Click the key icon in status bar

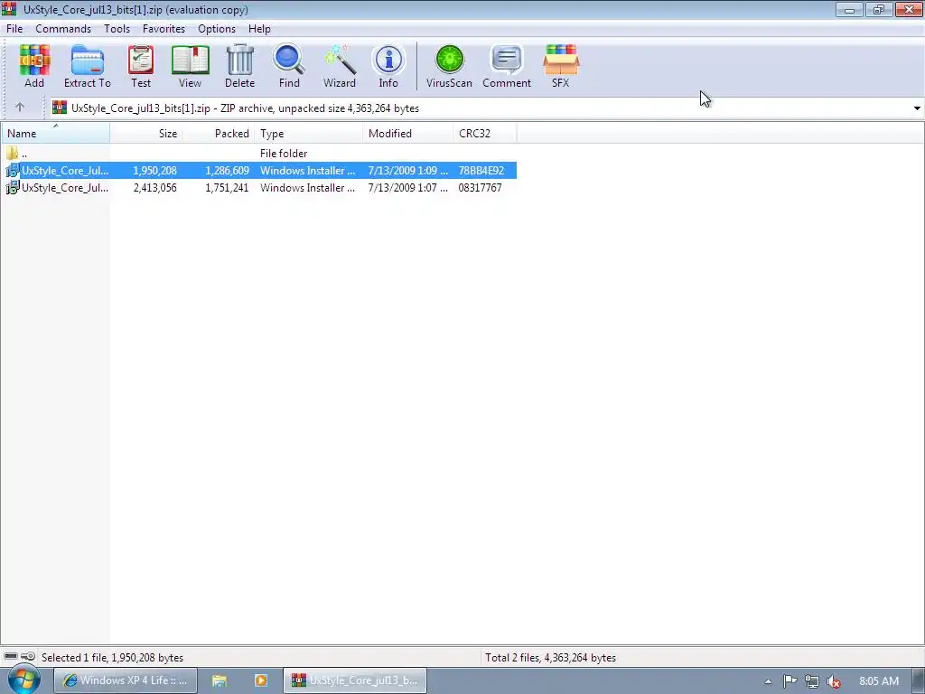28,656
